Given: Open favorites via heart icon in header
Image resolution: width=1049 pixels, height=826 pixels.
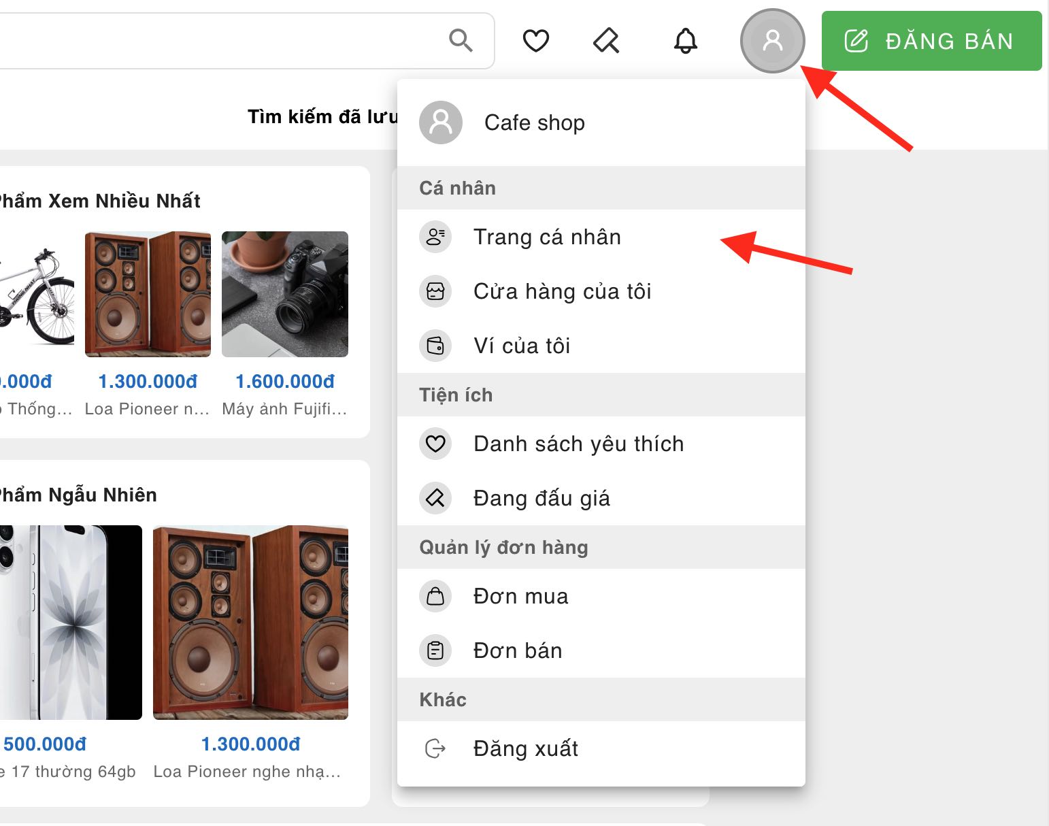Looking at the screenshot, I should pyautogui.click(x=535, y=41).
